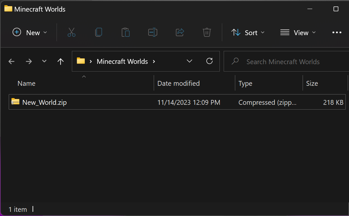Open the View layout dropdown

click(x=298, y=33)
